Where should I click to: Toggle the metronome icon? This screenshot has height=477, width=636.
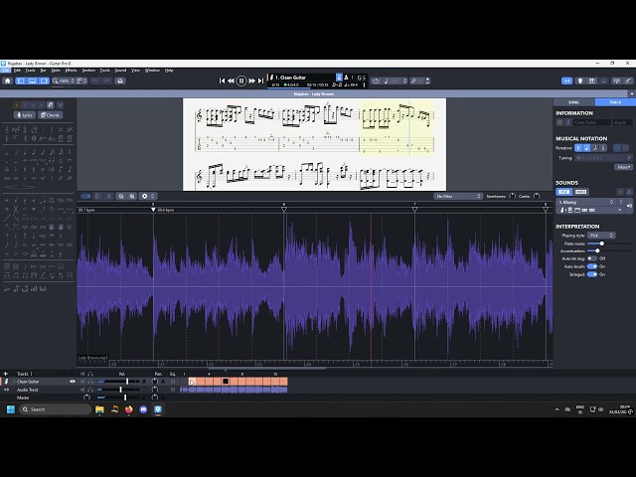click(346, 78)
